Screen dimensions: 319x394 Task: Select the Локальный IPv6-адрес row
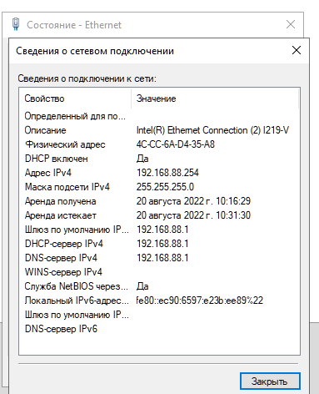[159, 301]
